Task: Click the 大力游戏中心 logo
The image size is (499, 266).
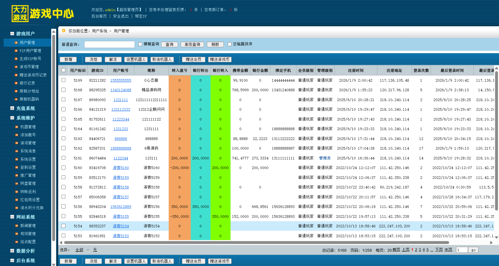Action: 43,13
